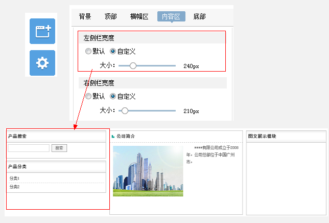The height and width of the screenshot is (223, 329).
Task: Click the left sidebar width slider handle
Action: click(133, 65)
